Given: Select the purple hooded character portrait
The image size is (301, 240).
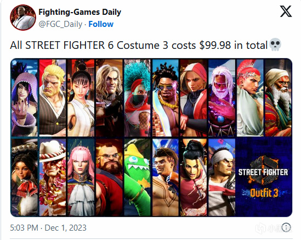Looking at the screenshot, I should (24, 98).
